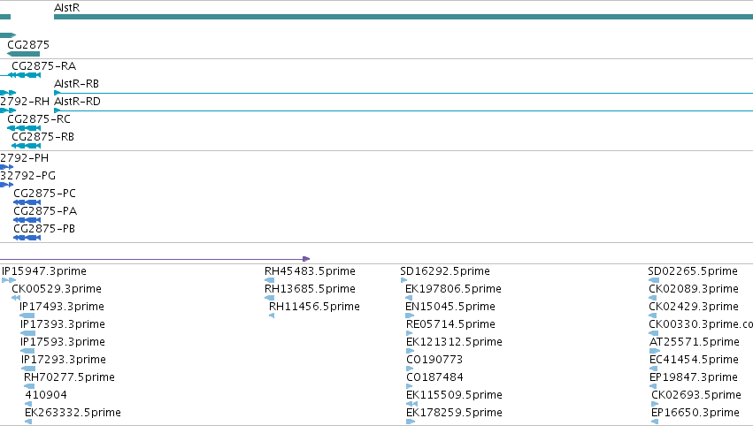Viewport: 753px width, 426px height.
Task: Click the 32792-PG protein glyph
Action: 7,185
